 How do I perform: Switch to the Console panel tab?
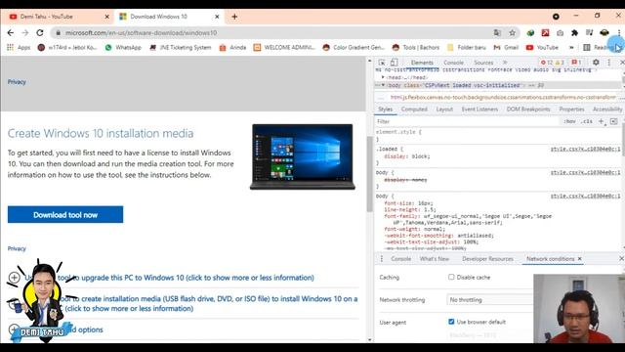[453, 63]
